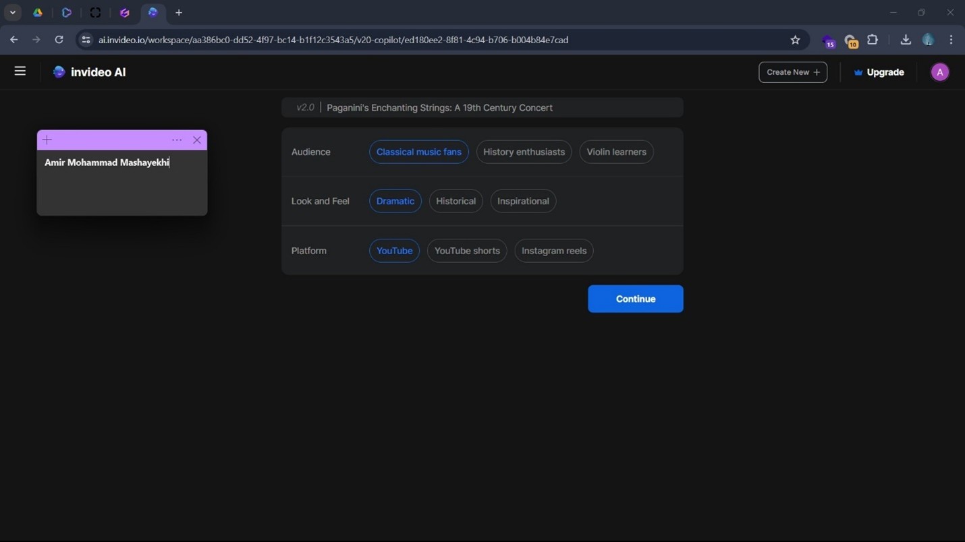The width and height of the screenshot is (965, 542).
Task: Select YouTube as the platform
Action: pyautogui.click(x=394, y=251)
